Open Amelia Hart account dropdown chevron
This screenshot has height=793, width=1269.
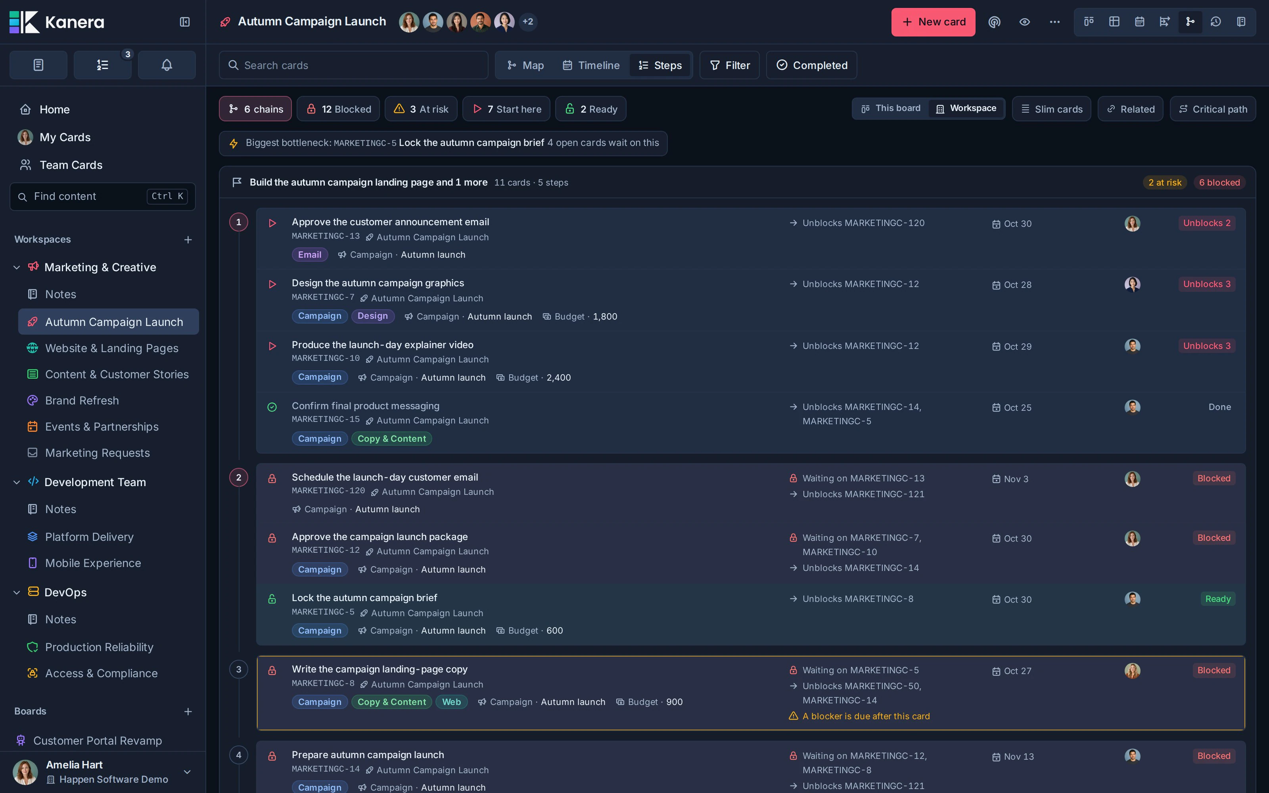click(187, 772)
